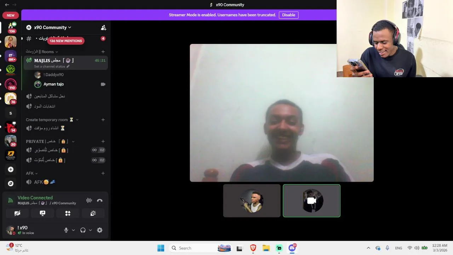Image resolution: width=453 pixels, height=255 pixels.
Task: Disconnect from voice with the hang-up icon
Action: 100,200
